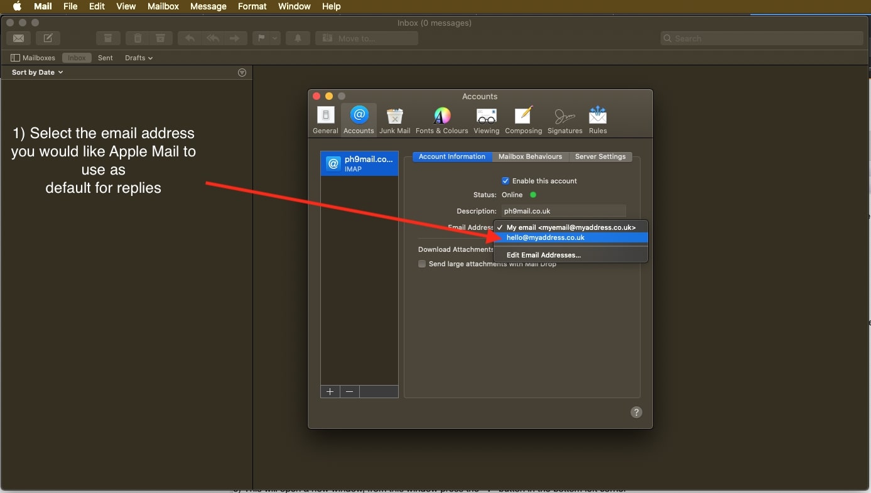
Task: Open the Viewing preferences pane
Action: (486, 120)
